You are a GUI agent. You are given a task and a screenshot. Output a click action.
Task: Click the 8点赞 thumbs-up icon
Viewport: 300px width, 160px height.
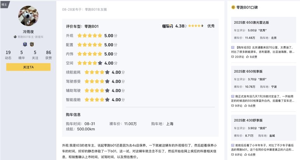point(248,57)
